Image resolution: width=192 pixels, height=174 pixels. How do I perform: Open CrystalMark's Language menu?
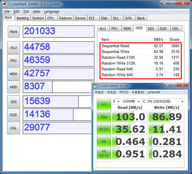point(52,12)
